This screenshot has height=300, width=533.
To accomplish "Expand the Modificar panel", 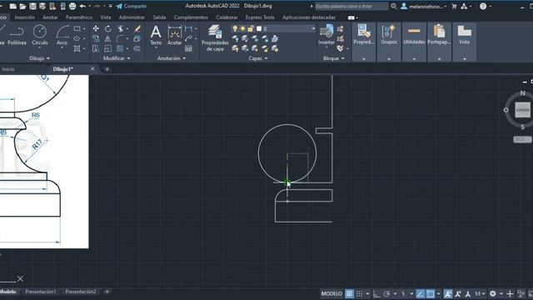I will (x=117, y=58).
